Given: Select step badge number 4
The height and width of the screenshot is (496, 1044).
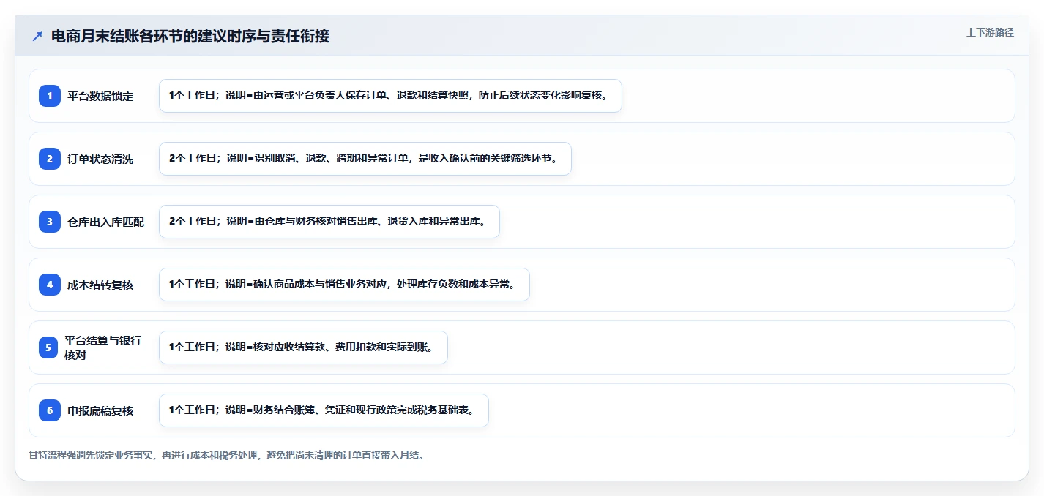Looking at the screenshot, I should 50,285.
